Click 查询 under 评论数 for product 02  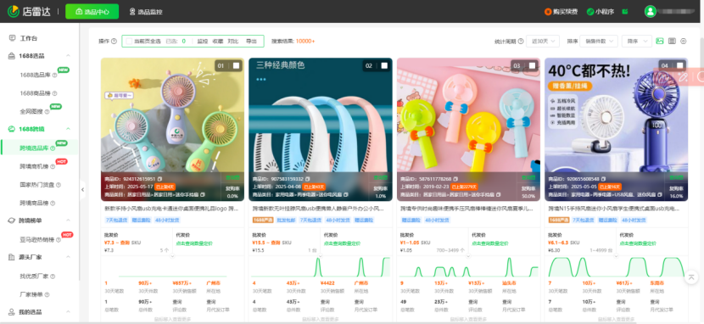325,302
